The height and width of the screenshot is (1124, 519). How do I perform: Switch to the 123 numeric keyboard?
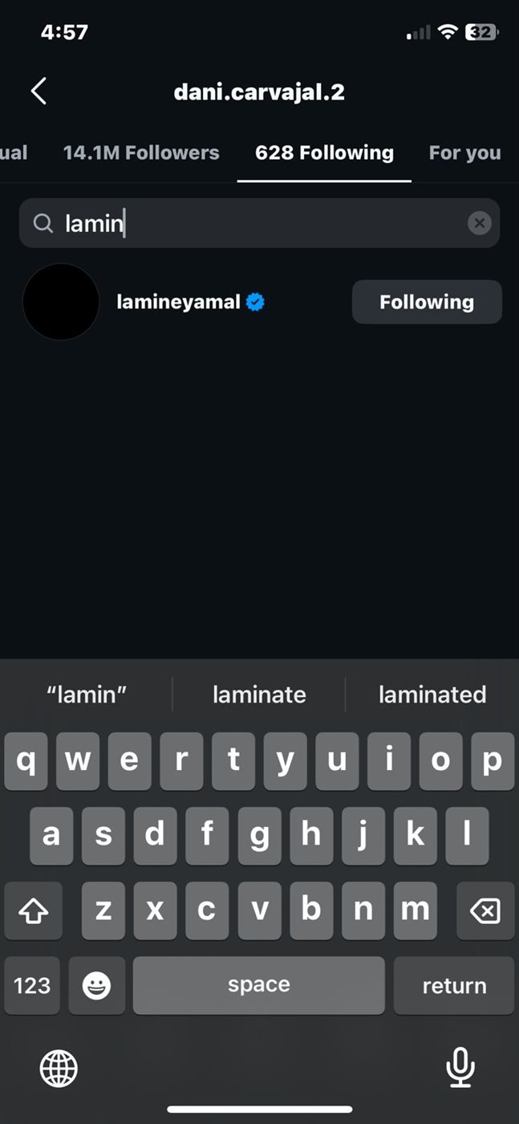(32, 985)
